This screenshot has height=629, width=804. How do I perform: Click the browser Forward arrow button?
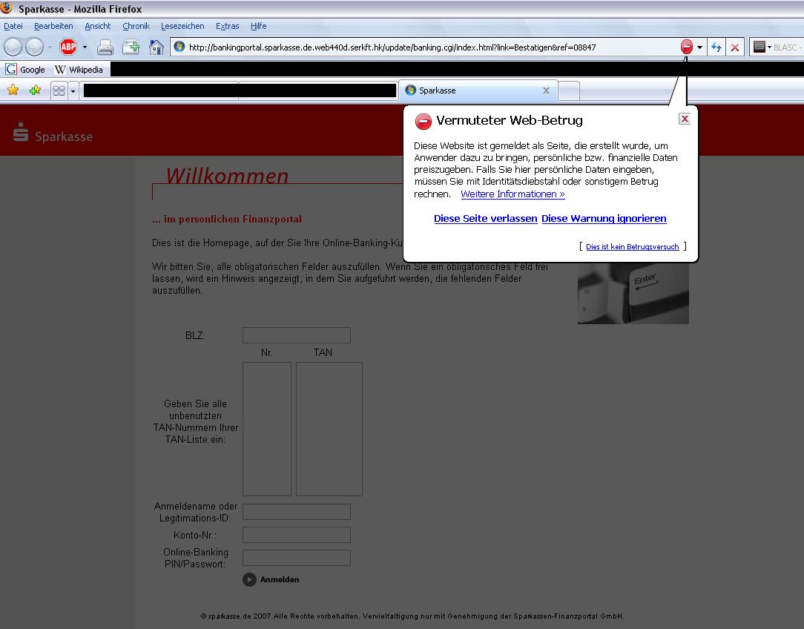pos(34,47)
